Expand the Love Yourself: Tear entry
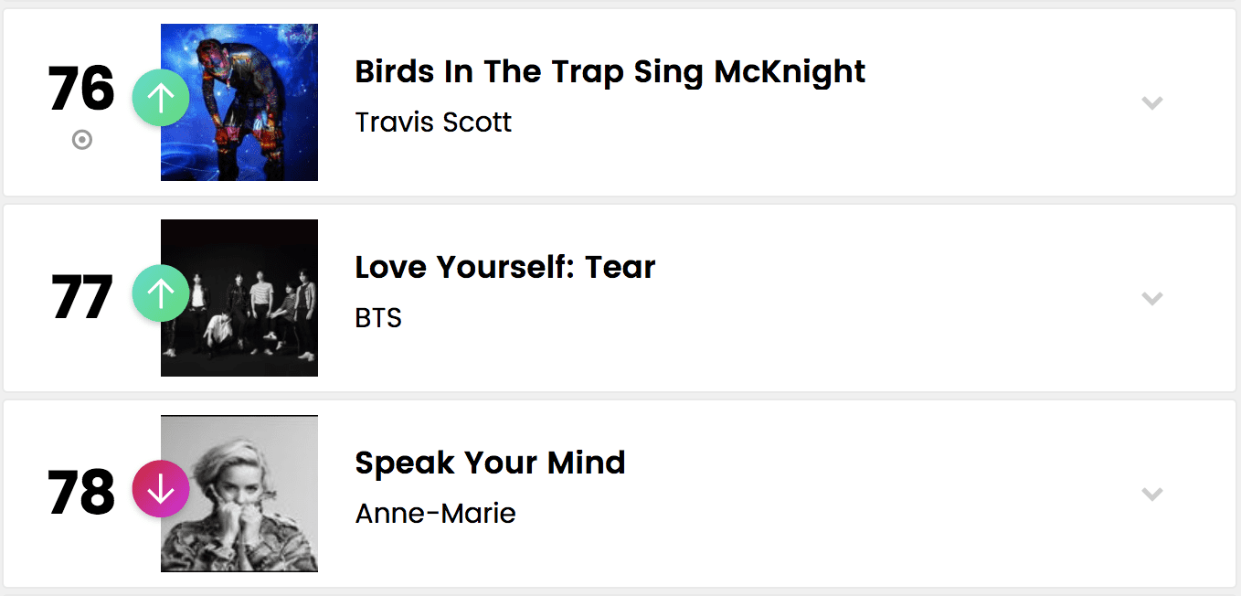The height and width of the screenshot is (596, 1241). tap(1151, 299)
